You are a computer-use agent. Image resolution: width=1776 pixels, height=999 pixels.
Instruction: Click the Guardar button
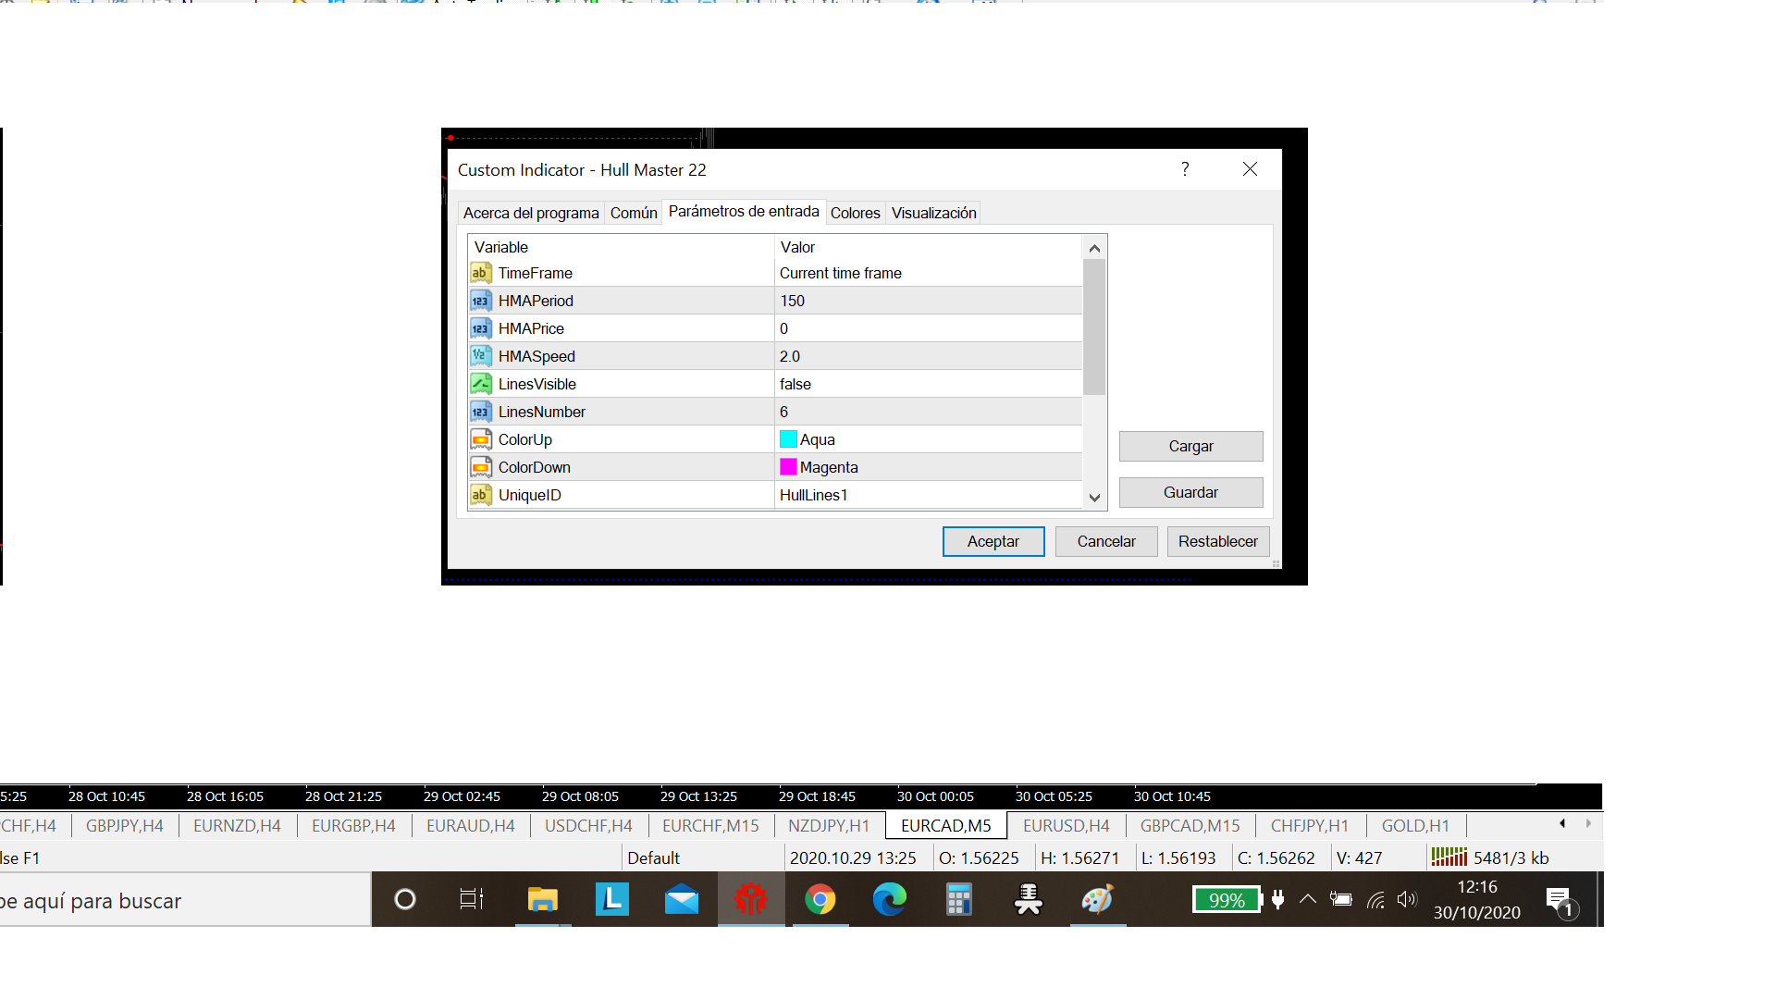[x=1190, y=492]
